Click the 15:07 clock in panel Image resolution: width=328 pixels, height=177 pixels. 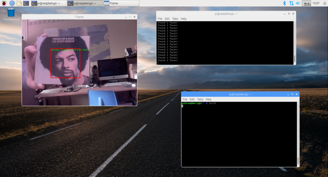[316, 3]
